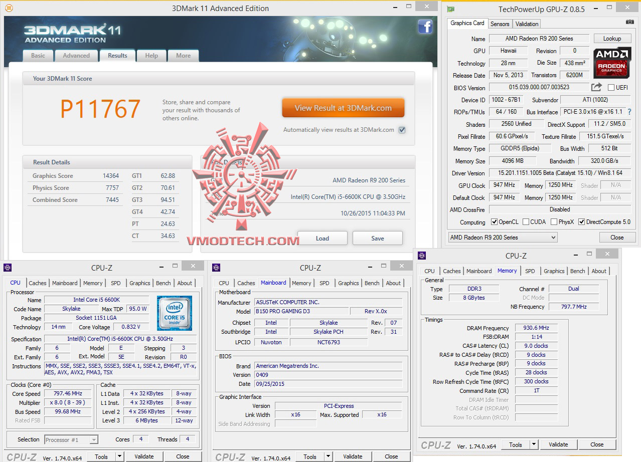The height and width of the screenshot is (462, 641).
Task: Toggle the DirectCompute 5.0 checkbox
Action: point(582,222)
